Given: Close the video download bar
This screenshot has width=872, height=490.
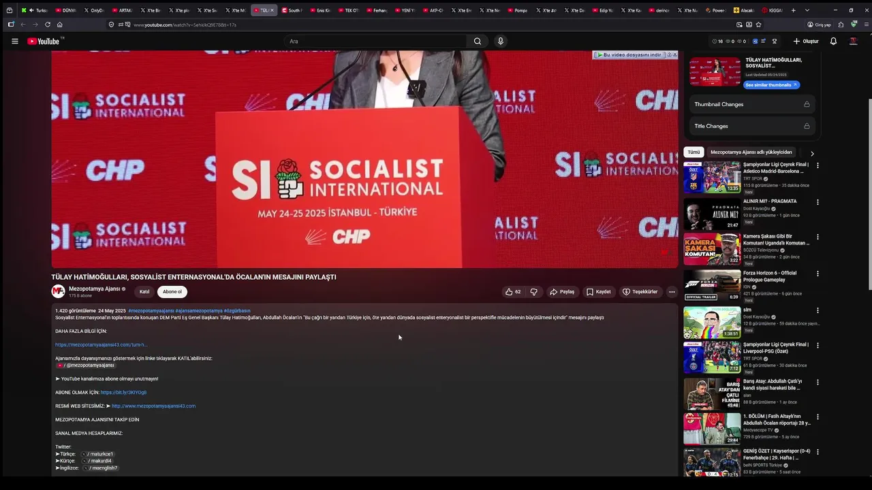Looking at the screenshot, I should click(x=674, y=54).
